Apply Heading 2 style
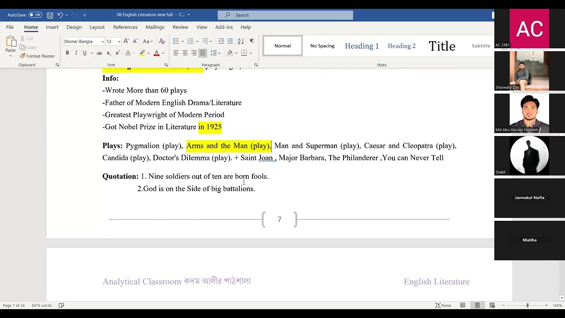The width and height of the screenshot is (565, 318). [402, 46]
